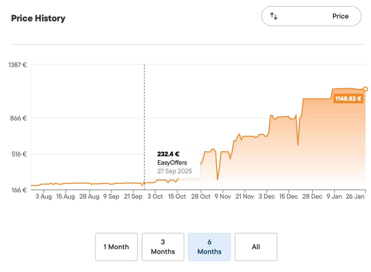
Task: Click the Price History heading
Action: (38, 18)
